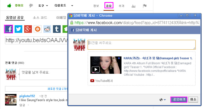Share via the reddit icon

pyautogui.click(x=47, y=29)
